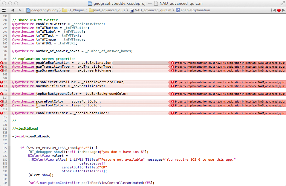The width and height of the screenshot is (286, 186).
Task: Select NAD_advanced_quiz.m in the jump bar
Action: 150,10
